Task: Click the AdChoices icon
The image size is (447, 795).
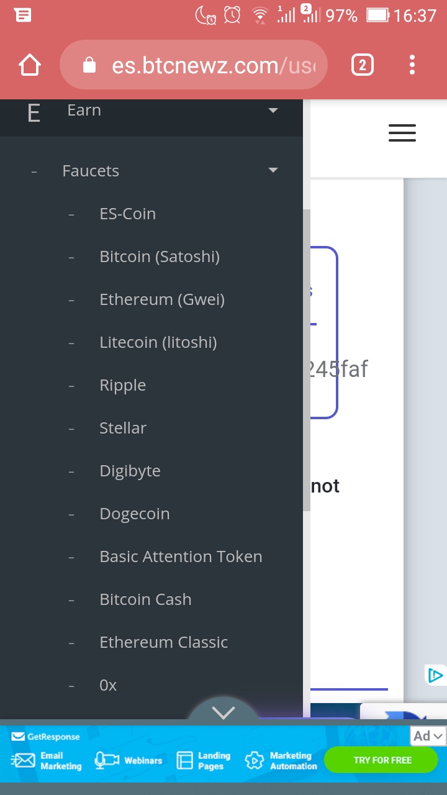Action: pyautogui.click(x=436, y=675)
